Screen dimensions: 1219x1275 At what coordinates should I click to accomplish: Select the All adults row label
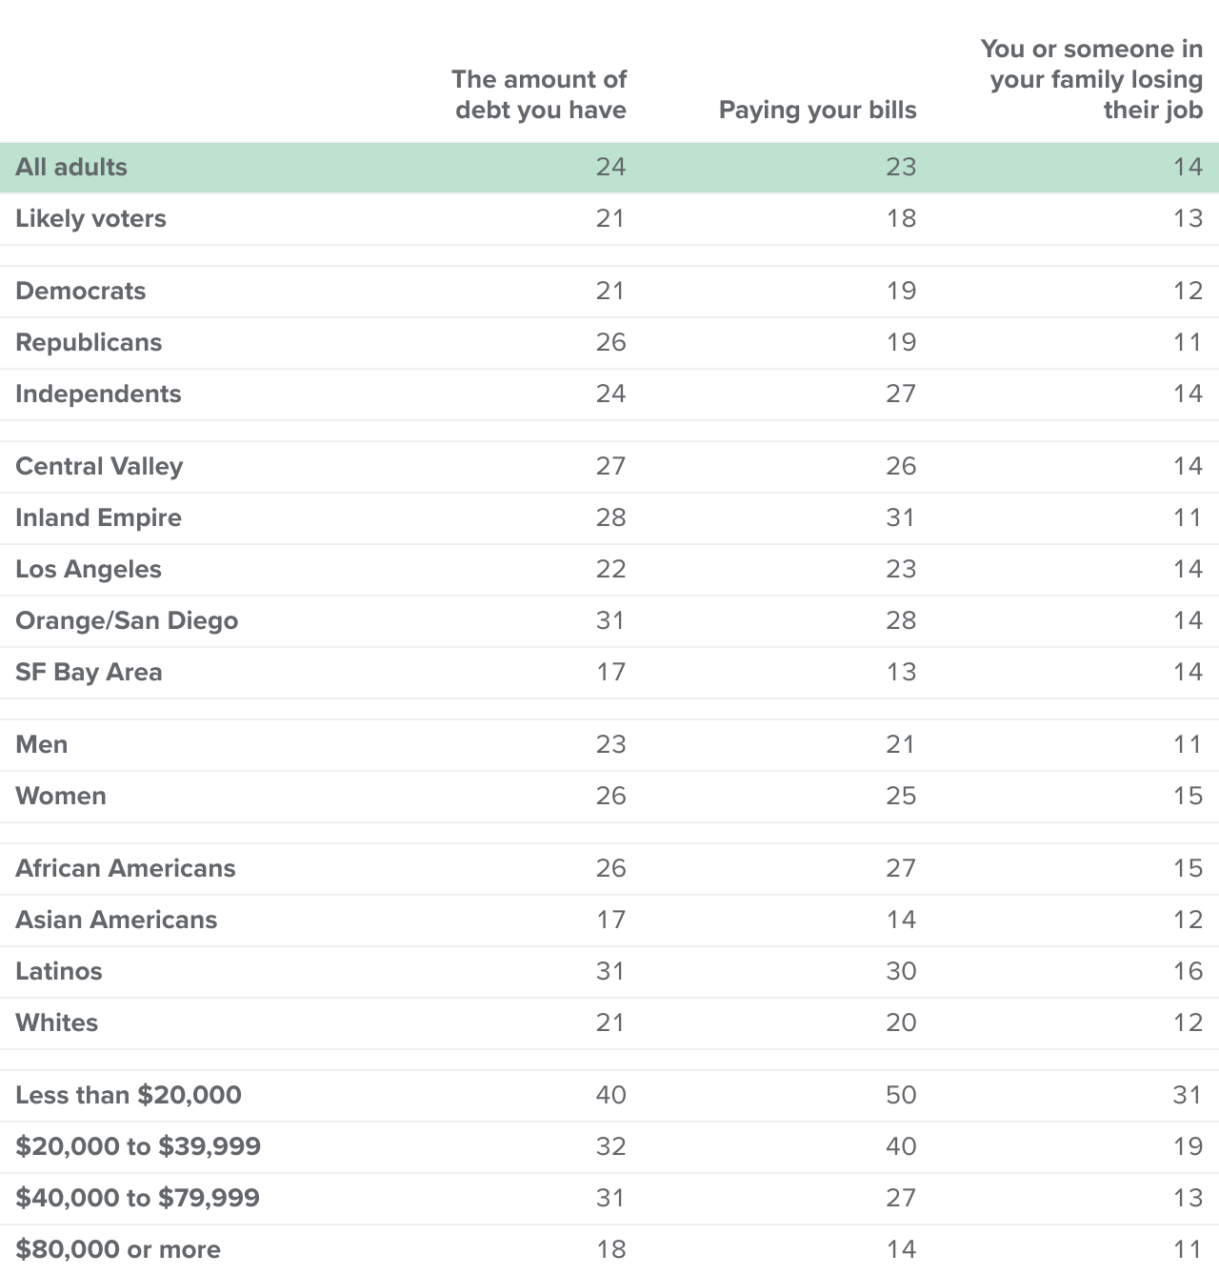coord(71,167)
